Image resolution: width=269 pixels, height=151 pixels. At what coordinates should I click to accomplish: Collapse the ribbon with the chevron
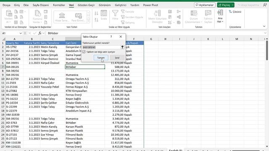click(264, 26)
